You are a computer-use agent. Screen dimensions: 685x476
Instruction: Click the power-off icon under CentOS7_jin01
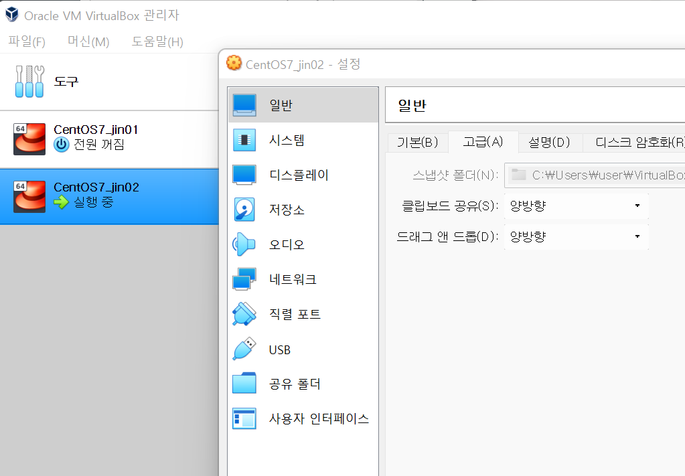[x=62, y=145]
